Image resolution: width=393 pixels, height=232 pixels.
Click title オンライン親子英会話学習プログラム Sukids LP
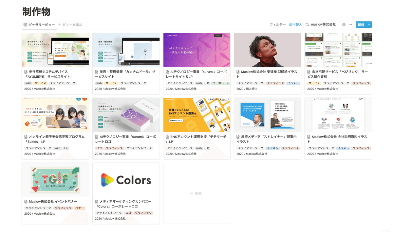pos(54,139)
